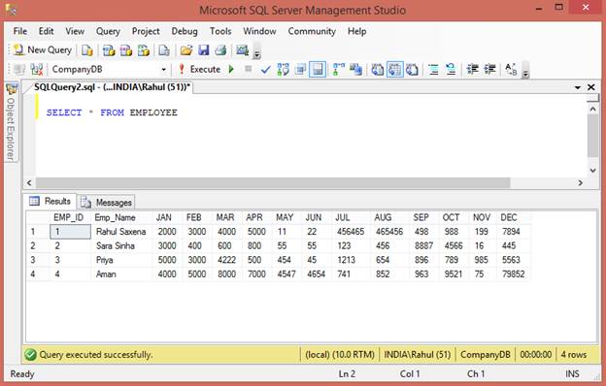The width and height of the screenshot is (606, 386).
Task: Switch output to Results to File
Action: [412, 70]
